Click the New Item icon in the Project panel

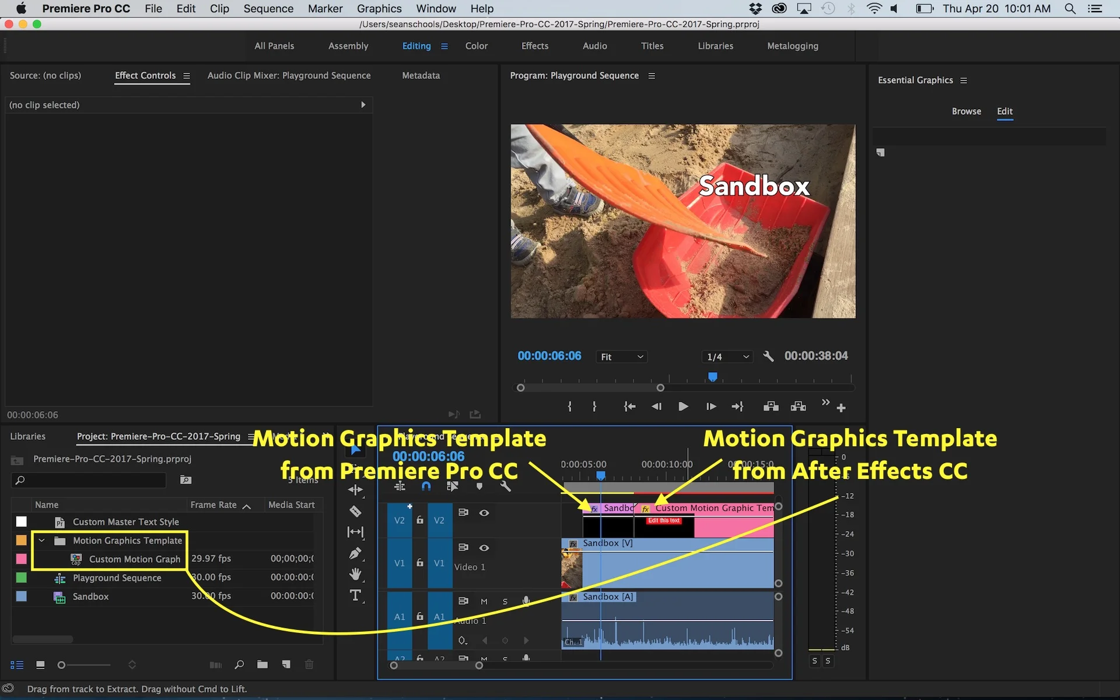(x=286, y=664)
